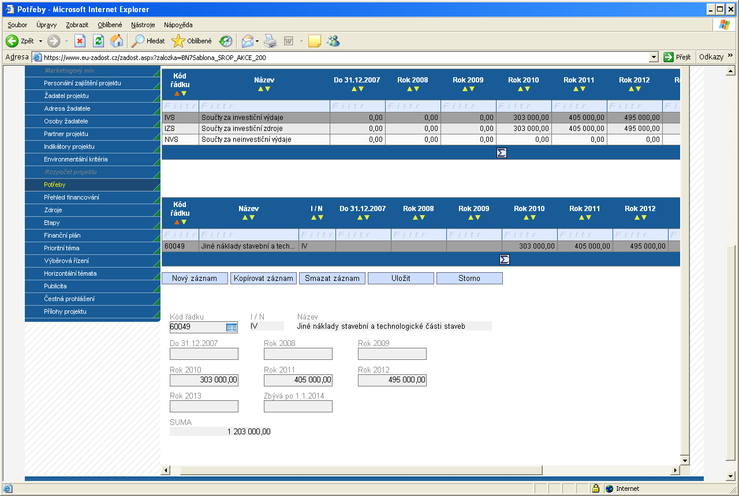Open the address bar dropdown arrow
The width and height of the screenshot is (739, 496).
(x=654, y=57)
